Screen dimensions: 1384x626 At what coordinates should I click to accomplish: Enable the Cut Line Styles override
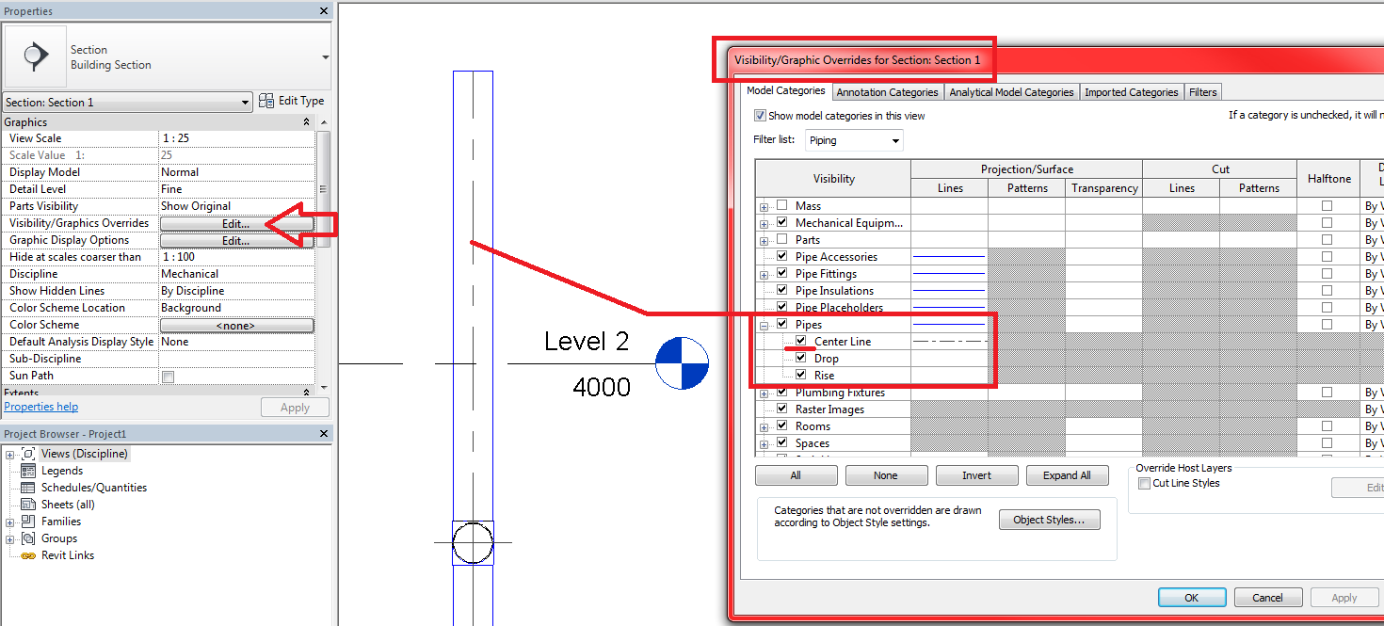click(x=1145, y=483)
